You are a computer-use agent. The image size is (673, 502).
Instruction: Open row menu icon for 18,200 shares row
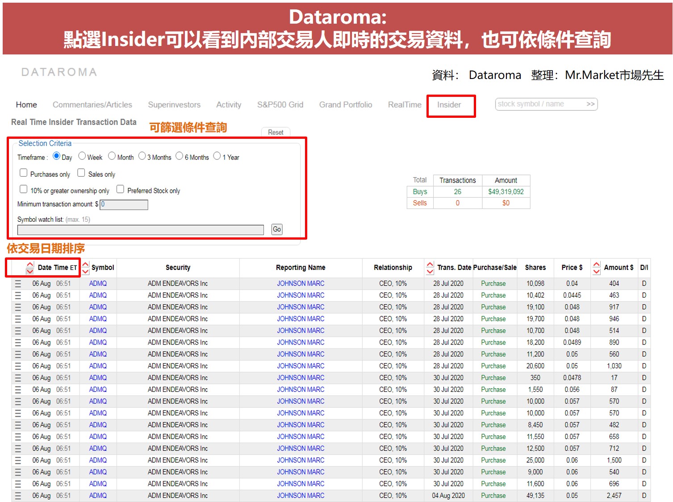point(18,342)
